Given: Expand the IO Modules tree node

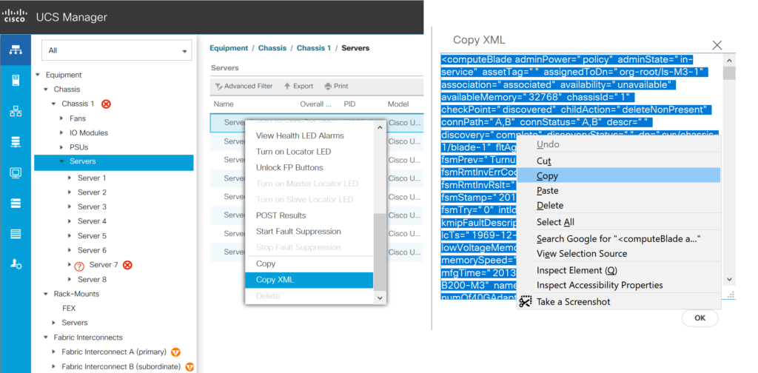Looking at the screenshot, I should click(61, 133).
